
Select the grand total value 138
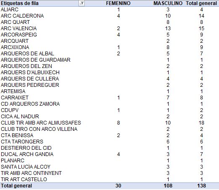click(x=201, y=186)
